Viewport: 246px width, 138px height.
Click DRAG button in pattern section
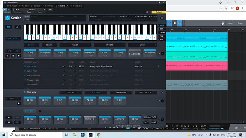point(154,122)
